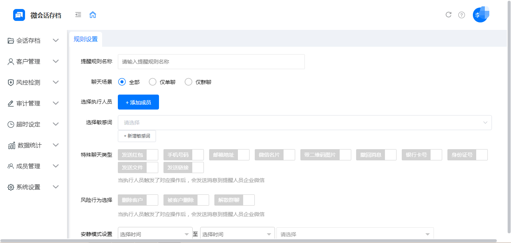The height and width of the screenshot is (243, 511).
Task: Click the 添加成员 button
Action: (x=138, y=102)
